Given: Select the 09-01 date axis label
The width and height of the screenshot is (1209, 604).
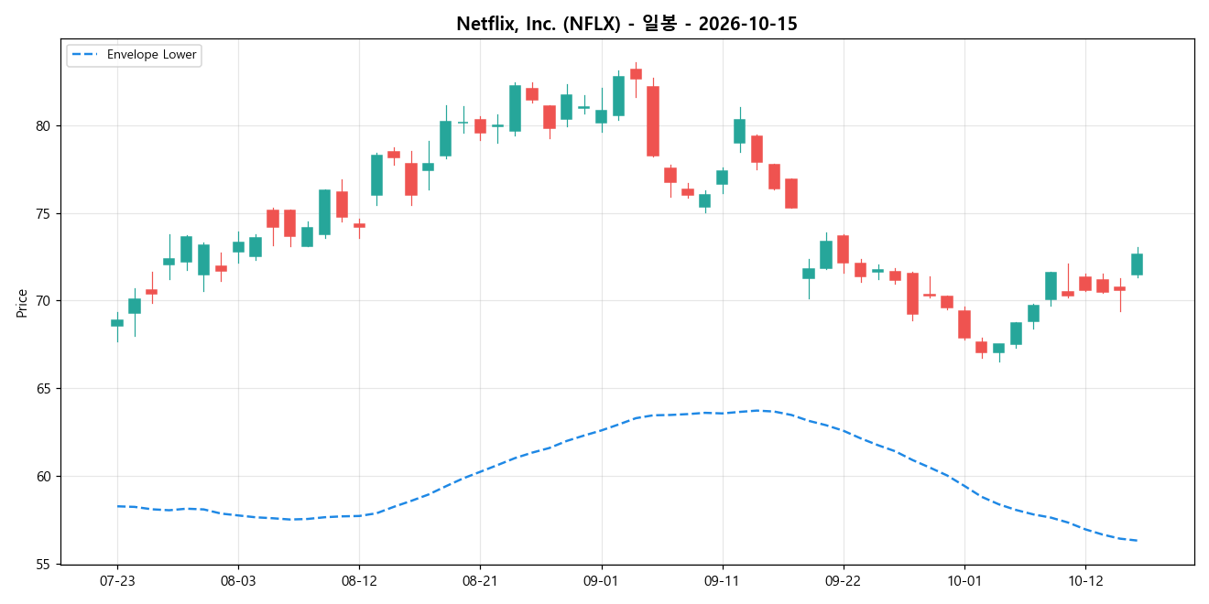Looking at the screenshot, I should coord(601,580).
